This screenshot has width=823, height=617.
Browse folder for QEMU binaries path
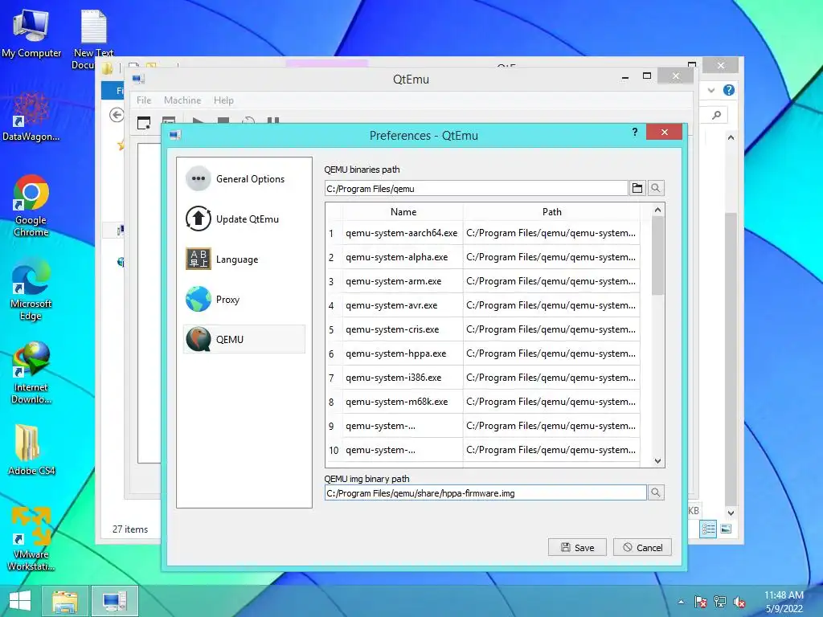pos(637,188)
